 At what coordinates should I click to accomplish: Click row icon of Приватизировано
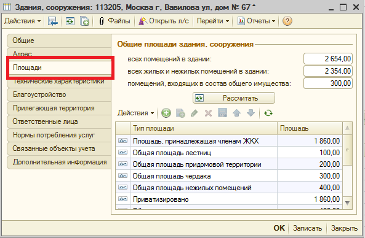[122, 199]
